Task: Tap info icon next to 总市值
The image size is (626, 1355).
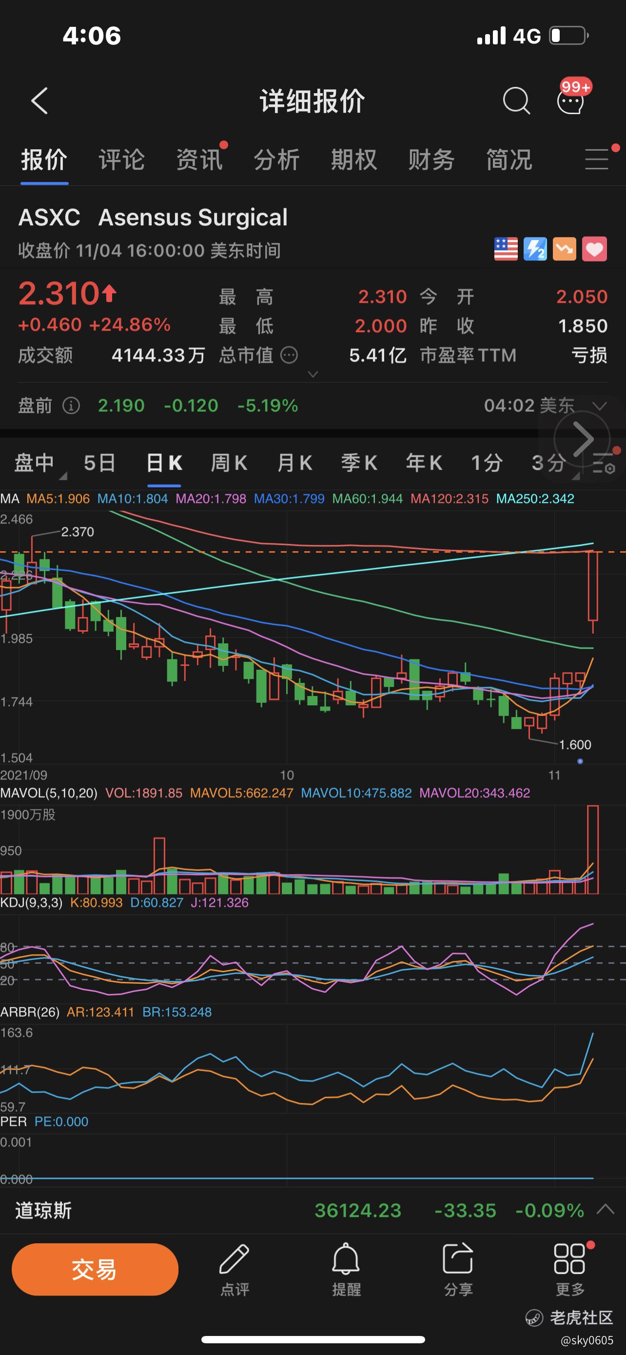Action: (x=289, y=355)
